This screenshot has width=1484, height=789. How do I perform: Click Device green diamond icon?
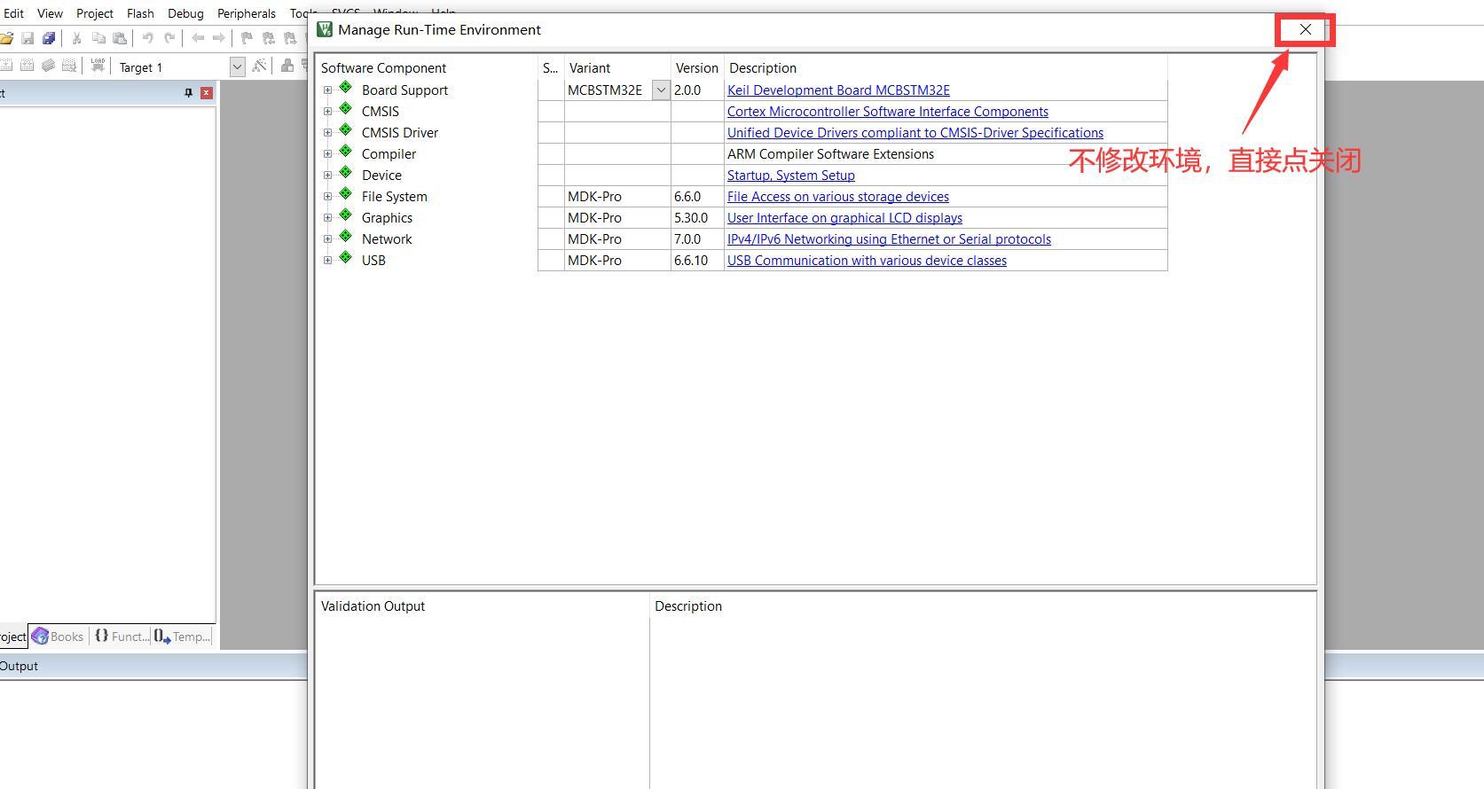(346, 173)
